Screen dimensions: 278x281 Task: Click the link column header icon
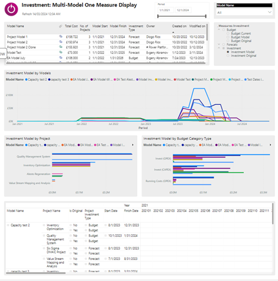click(61, 26)
